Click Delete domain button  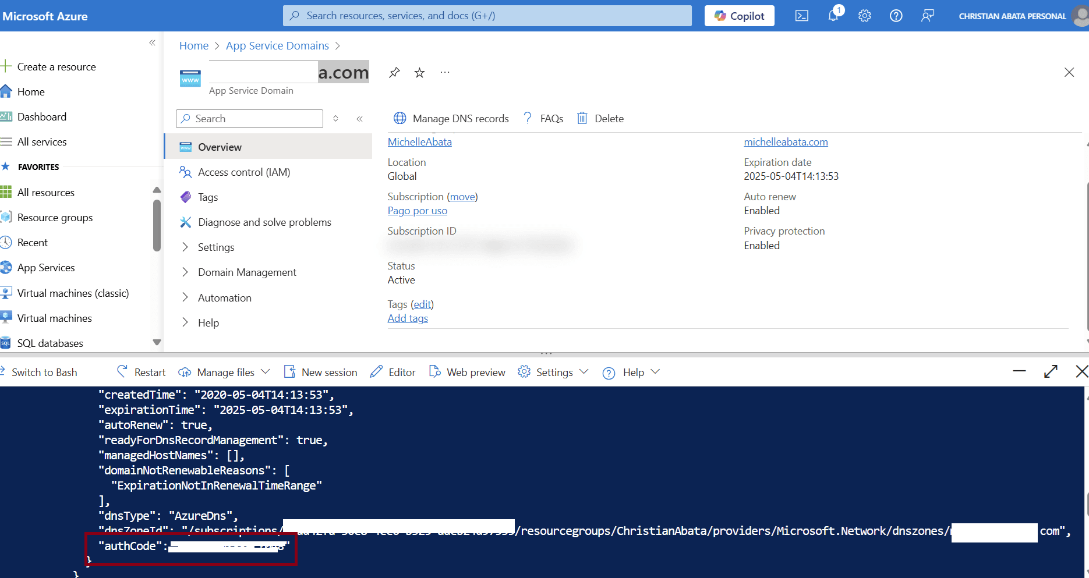click(600, 119)
